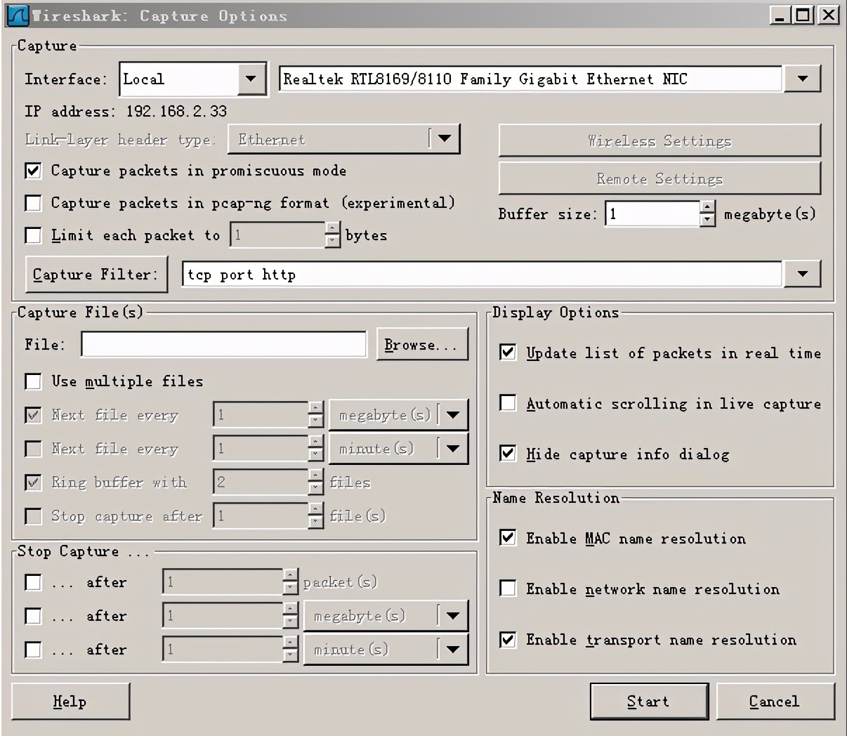Click the capture filter text field
Screen dimensions: 847x736
click(x=481, y=275)
